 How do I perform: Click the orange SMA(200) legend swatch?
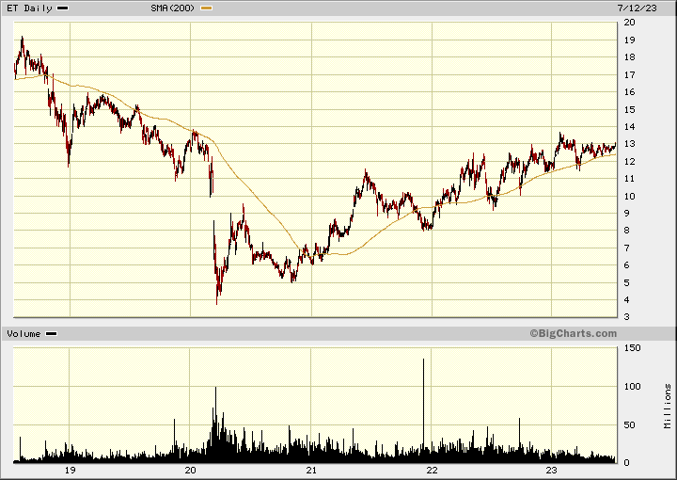[x=206, y=8]
